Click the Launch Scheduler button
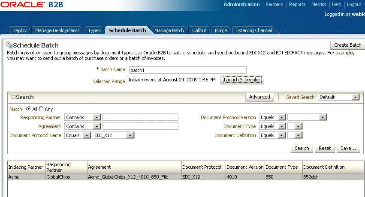Image resolution: width=365 pixels, height=197 pixels. (x=242, y=80)
